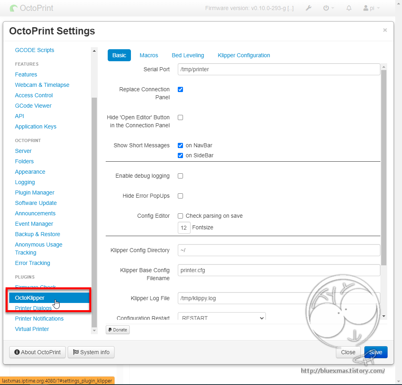Click the notification bell icon
The image size is (402, 385).
(349, 8)
